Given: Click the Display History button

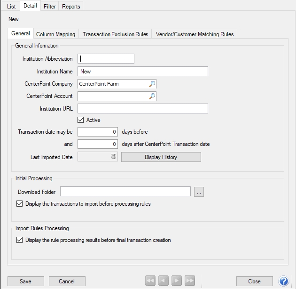Looking at the screenshot, I should (161, 157).
